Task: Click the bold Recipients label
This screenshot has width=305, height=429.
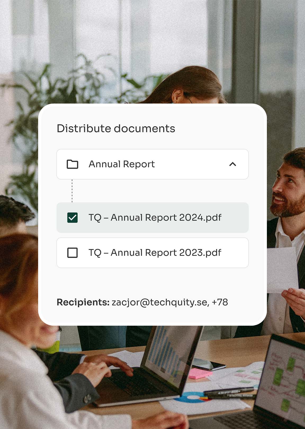Action: point(83,302)
